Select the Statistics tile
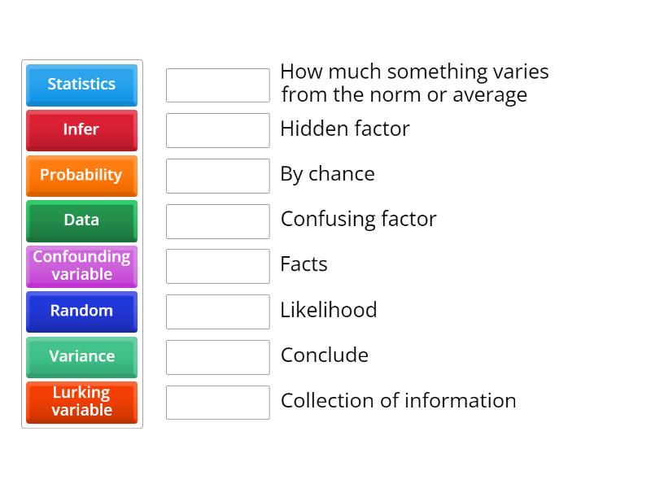The image size is (651, 488). 81,85
